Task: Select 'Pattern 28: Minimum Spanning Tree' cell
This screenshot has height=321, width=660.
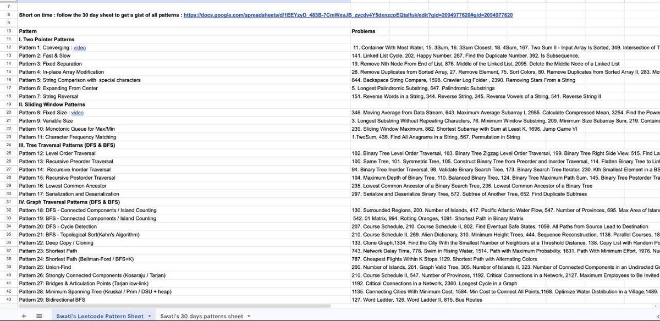Action: (183, 291)
